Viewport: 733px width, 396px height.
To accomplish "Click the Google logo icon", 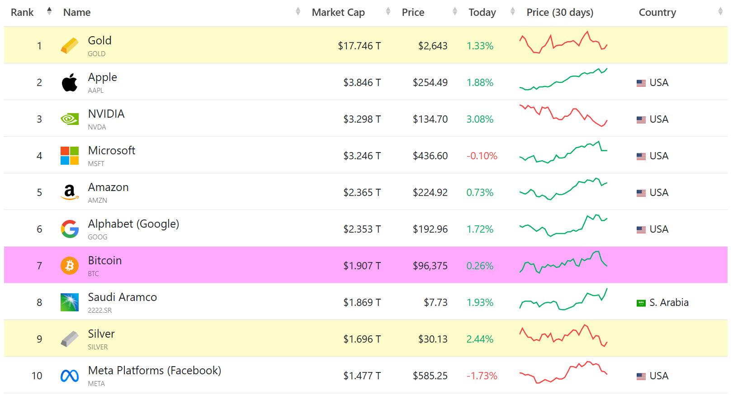I will [70, 229].
